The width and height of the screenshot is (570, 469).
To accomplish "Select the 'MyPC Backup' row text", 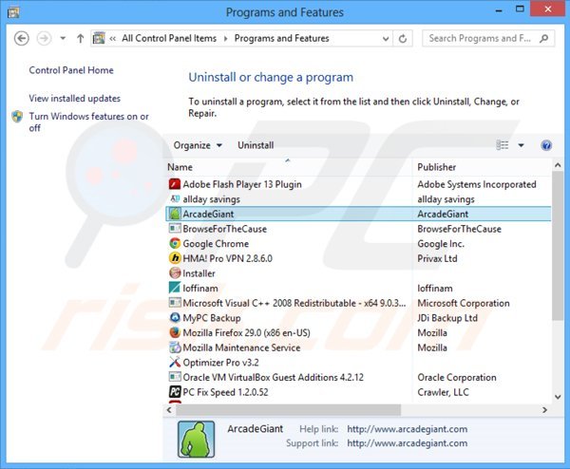I will pyautogui.click(x=212, y=318).
